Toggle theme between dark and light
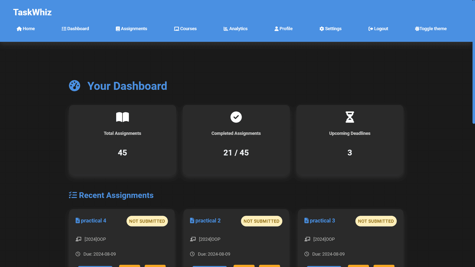 point(430,29)
